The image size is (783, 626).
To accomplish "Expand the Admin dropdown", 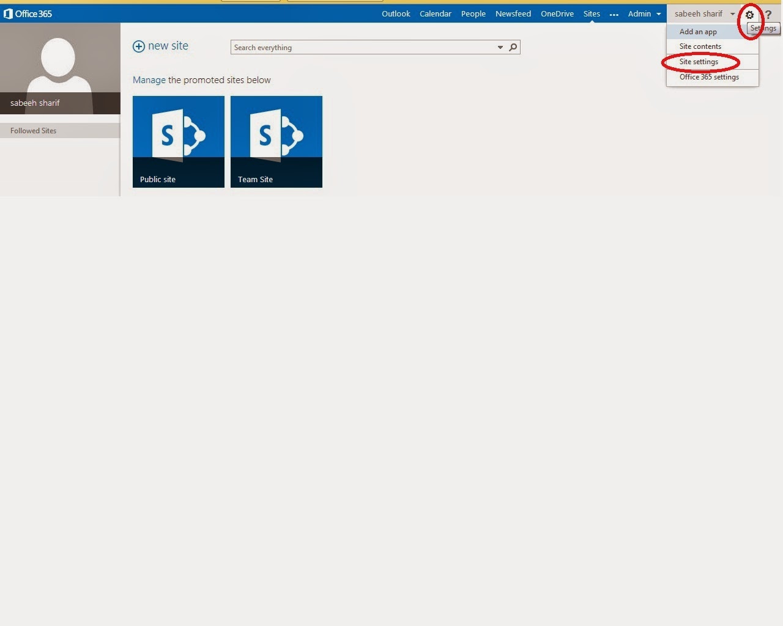I will coord(643,13).
